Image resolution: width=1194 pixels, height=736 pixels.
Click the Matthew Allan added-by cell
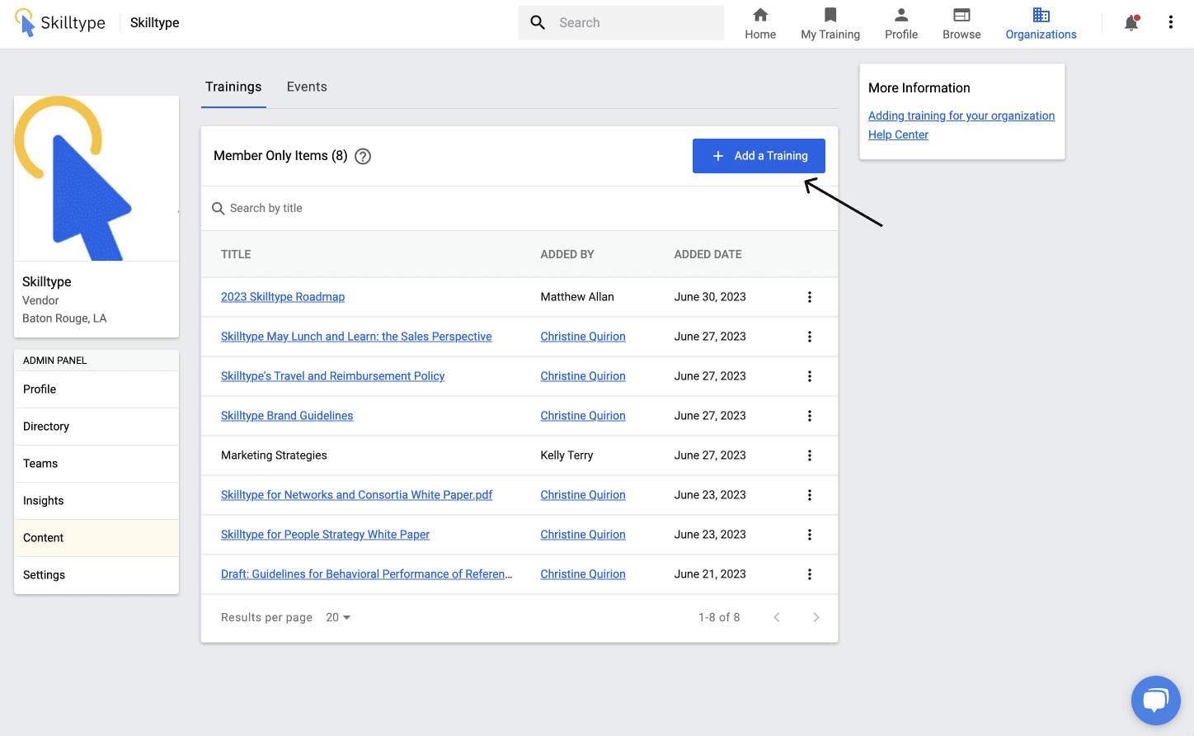click(x=577, y=297)
